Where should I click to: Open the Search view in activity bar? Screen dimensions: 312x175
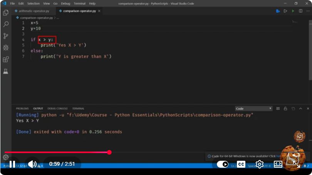point(6,24)
